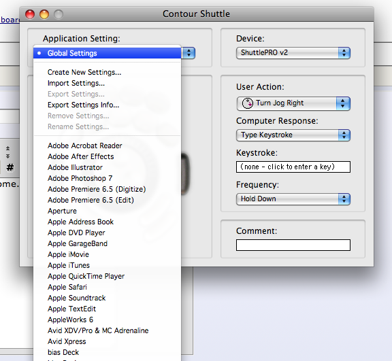Open the Computer Response Type Keystroke dropdown
This screenshot has height=361, width=392.
tap(293, 135)
